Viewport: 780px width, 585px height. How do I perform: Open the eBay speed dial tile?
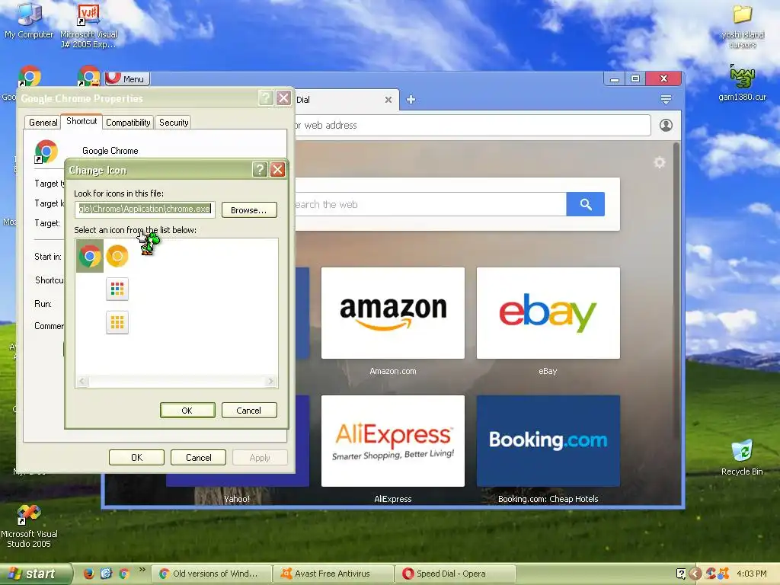click(x=548, y=313)
